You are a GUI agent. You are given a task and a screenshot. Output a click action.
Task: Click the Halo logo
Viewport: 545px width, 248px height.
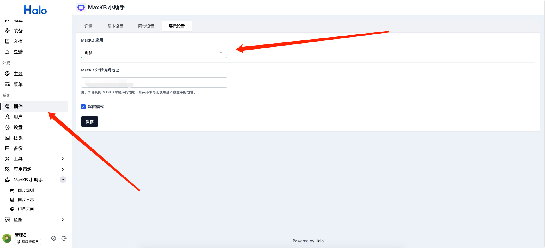point(35,10)
